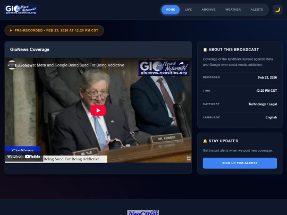Click the video share arrow icon
This screenshot has height=215, width=287.
tap(181, 63)
